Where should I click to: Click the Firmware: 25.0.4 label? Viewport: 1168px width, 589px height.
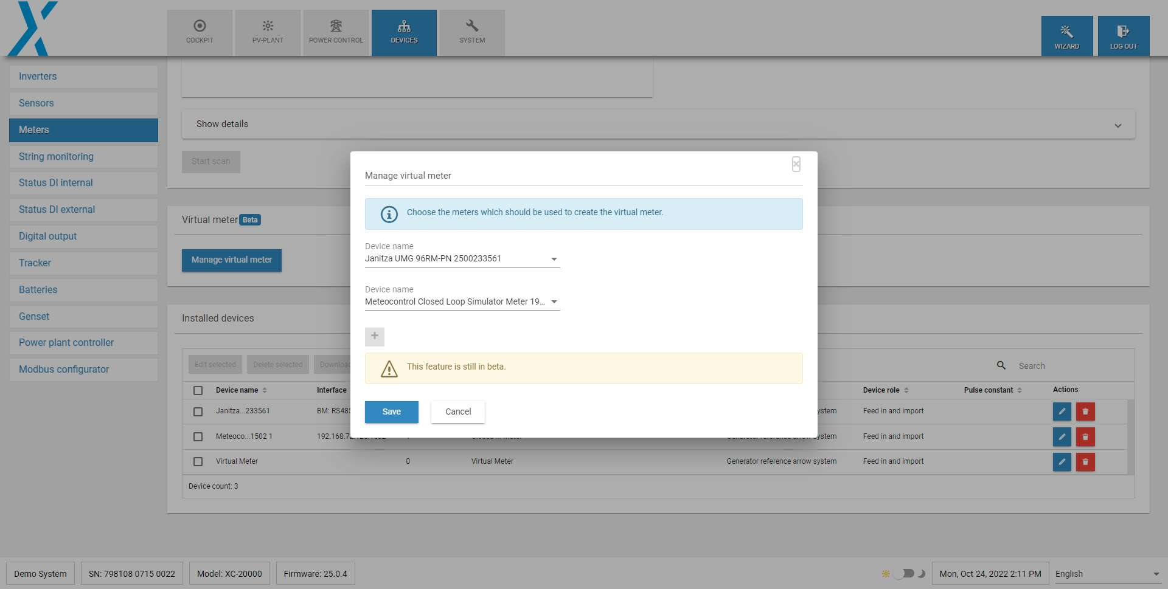pyautogui.click(x=315, y=574)
